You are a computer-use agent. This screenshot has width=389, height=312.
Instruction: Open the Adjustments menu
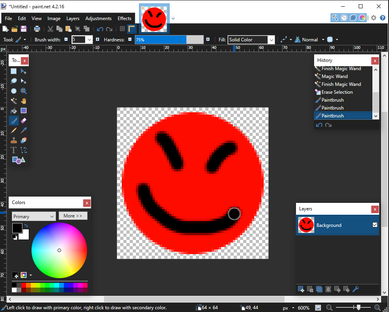(99, 19)
